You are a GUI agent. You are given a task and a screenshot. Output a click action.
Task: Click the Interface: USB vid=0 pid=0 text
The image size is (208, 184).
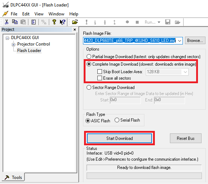(x=110, y=153)
